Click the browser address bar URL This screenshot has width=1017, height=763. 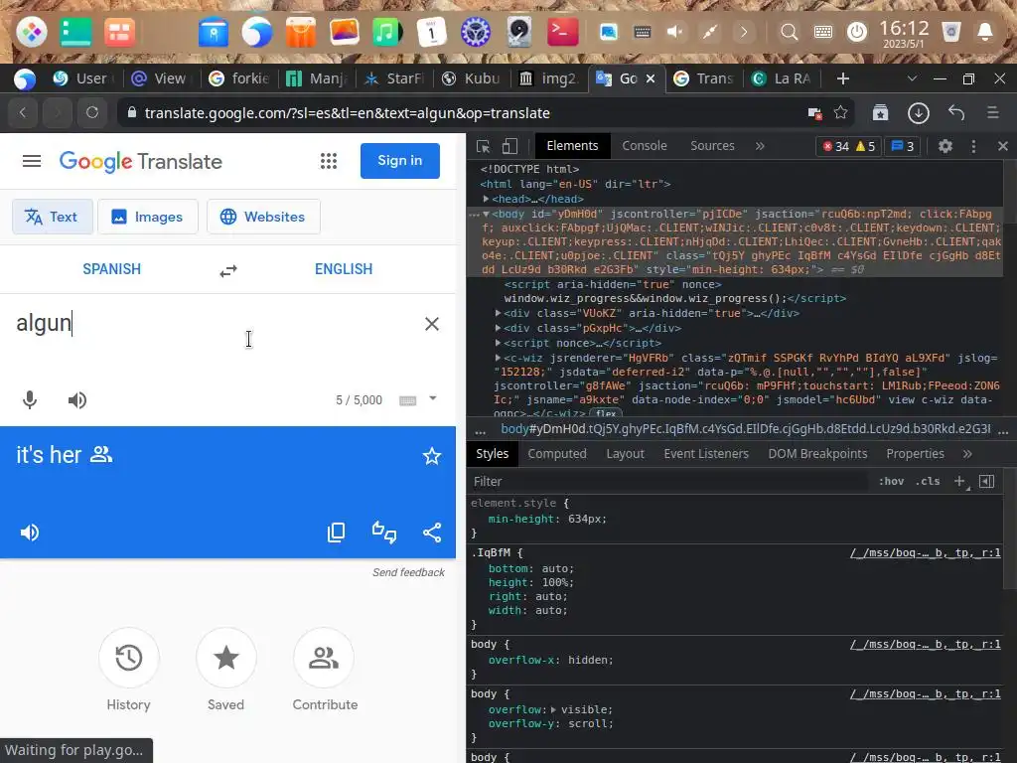(347, 113)
